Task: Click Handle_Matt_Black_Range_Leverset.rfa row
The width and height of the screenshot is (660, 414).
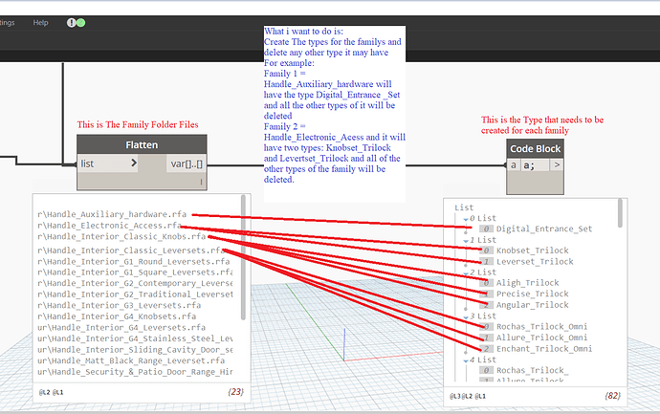Action: (131, 360)
